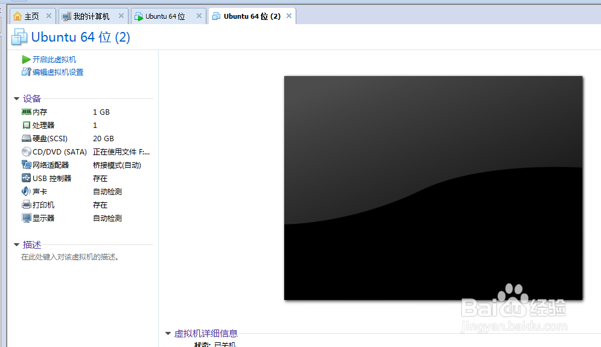
Task: Open the 网络适配器 device entry
Action: 51,165
